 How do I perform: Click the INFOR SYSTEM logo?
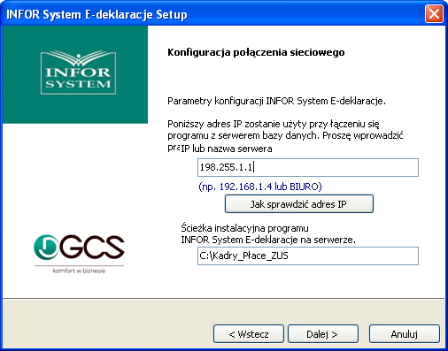(x=78, y=72)
